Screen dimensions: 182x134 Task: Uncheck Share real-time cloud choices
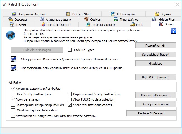pyautogui.click(x=70, y=105)
